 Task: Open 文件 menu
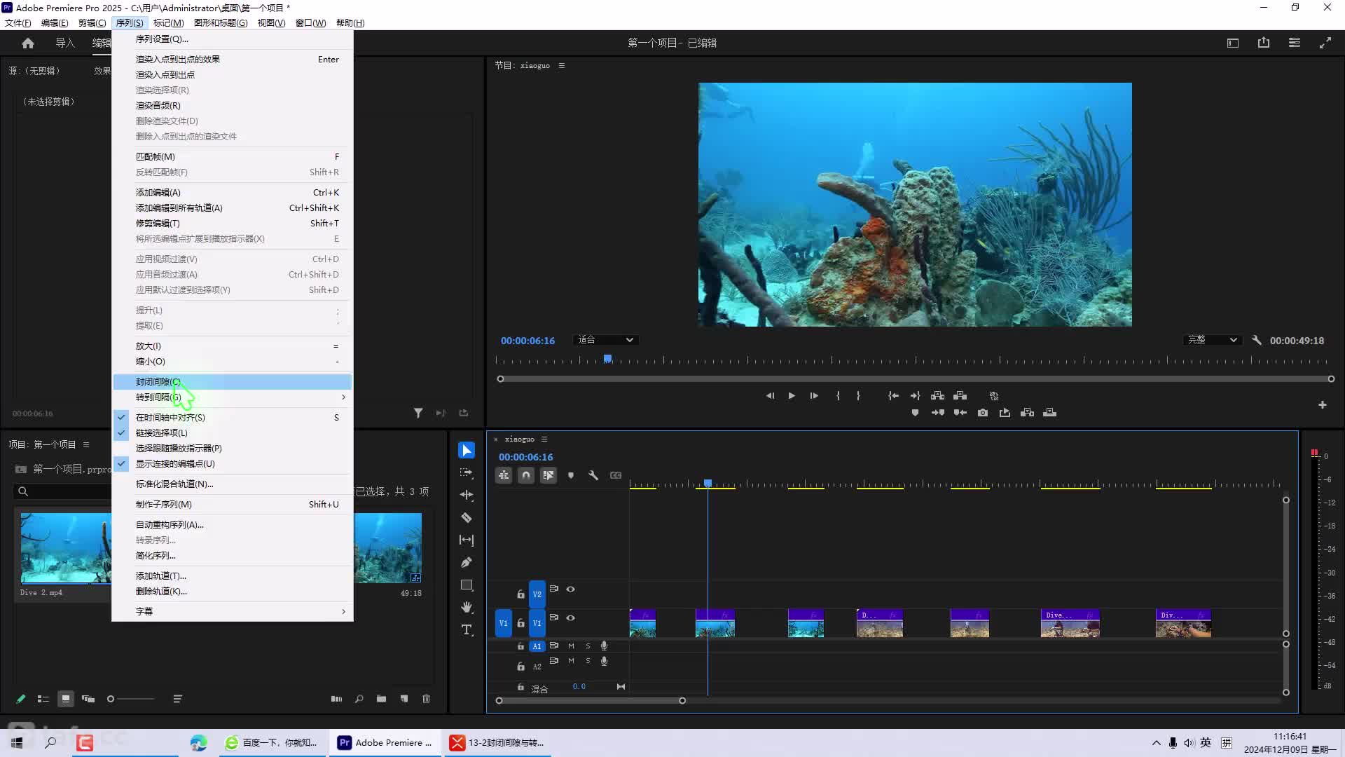tap(18, 23)
